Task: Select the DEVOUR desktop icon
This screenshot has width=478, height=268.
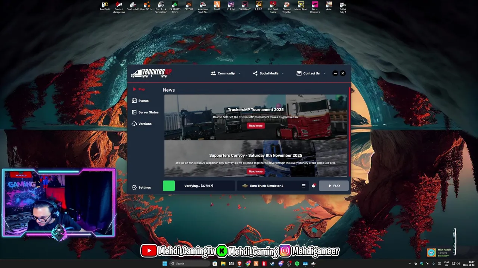Action: tap(189, 6)
